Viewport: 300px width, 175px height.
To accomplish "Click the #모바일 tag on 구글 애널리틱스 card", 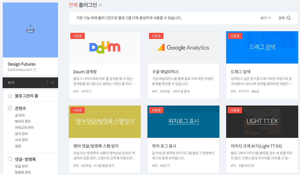I will (x=165, y=91).
